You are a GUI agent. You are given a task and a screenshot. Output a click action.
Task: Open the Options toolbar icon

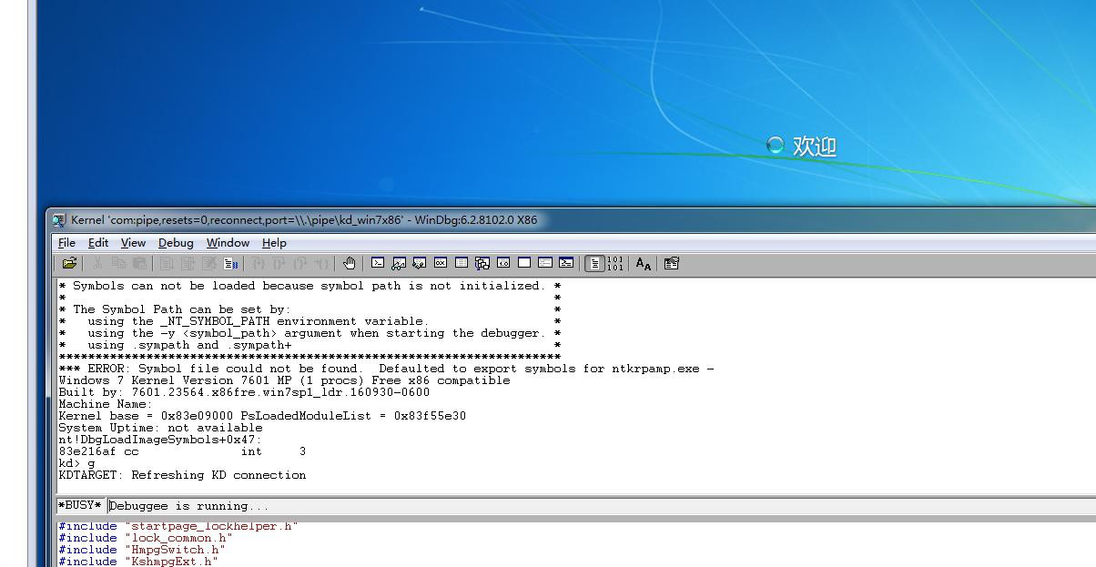pos(672,264)
